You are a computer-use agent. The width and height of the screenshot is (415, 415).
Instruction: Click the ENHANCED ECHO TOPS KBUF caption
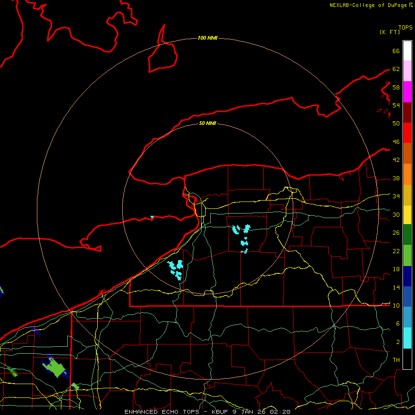point(207,412)
